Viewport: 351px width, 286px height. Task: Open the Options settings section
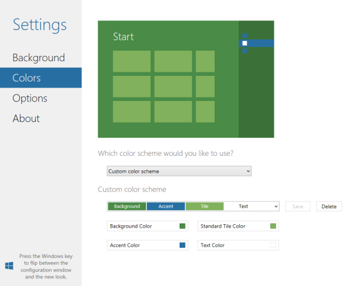click(x=30, y=98)
